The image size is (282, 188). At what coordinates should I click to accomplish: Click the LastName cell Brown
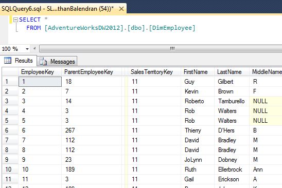click(232, 91)
